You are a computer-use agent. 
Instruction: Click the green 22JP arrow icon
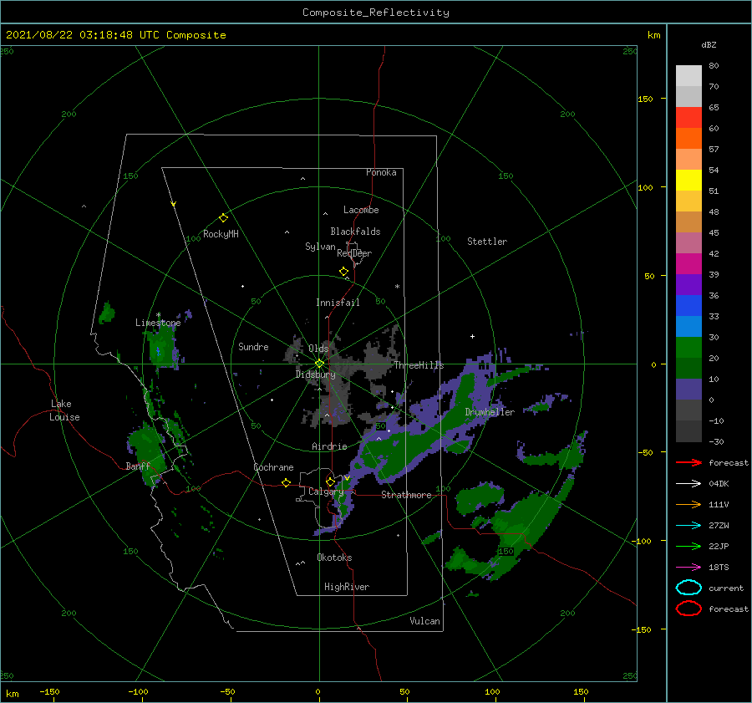coord(688,546)
